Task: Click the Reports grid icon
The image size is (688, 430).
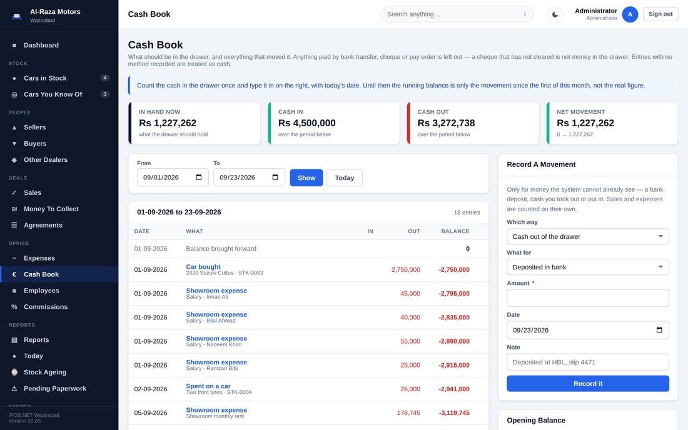Action: (x=14, y=339)
